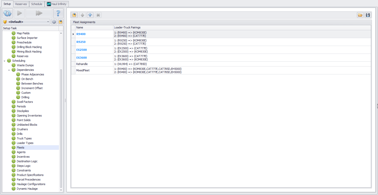Screen dimensions: 378x195
Task: Select the Surface Importer task
Action: [x=27, y=38]
